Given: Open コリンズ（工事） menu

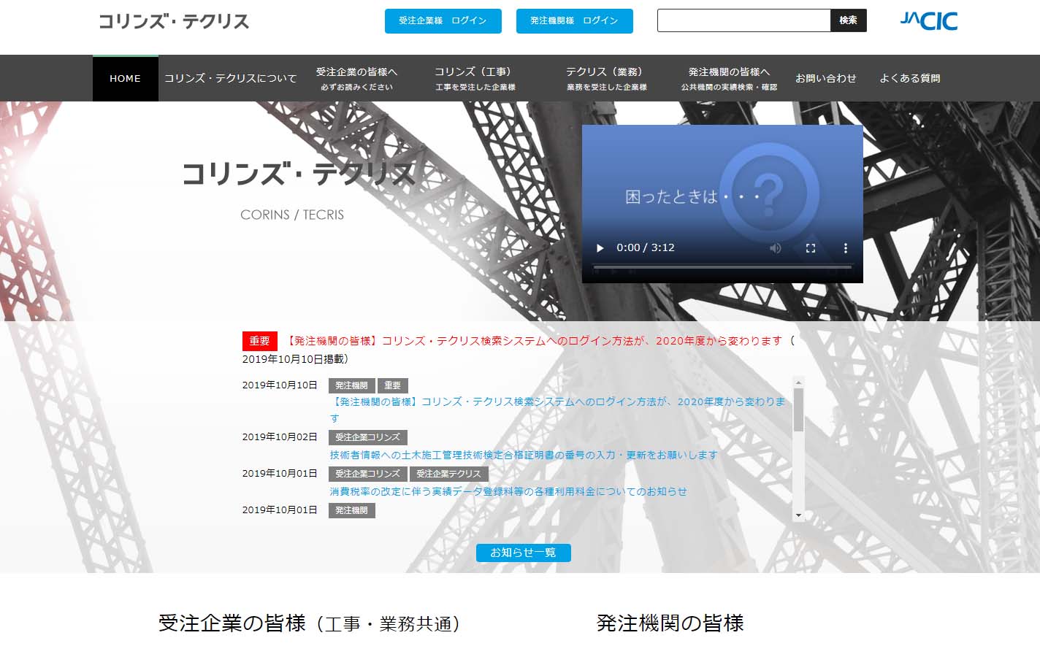Looking at the screenshot, I should coord(475,78).
